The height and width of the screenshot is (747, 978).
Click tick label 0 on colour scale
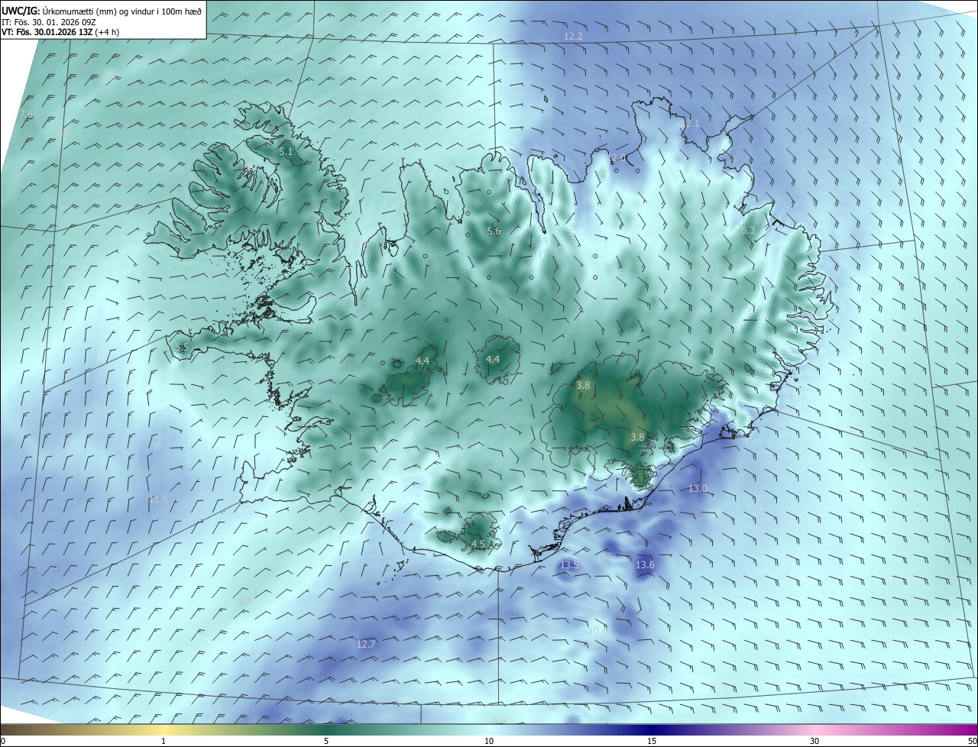pyautogui.click(x=3, y=741)
